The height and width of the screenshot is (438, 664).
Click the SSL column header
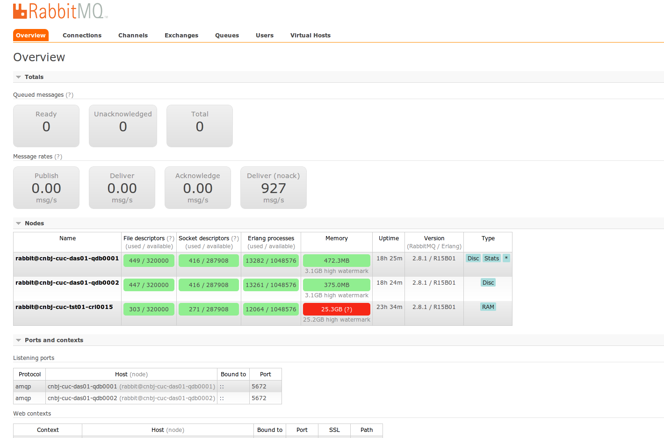(334, 430)
